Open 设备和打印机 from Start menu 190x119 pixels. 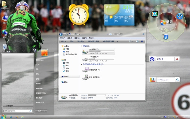41,93
